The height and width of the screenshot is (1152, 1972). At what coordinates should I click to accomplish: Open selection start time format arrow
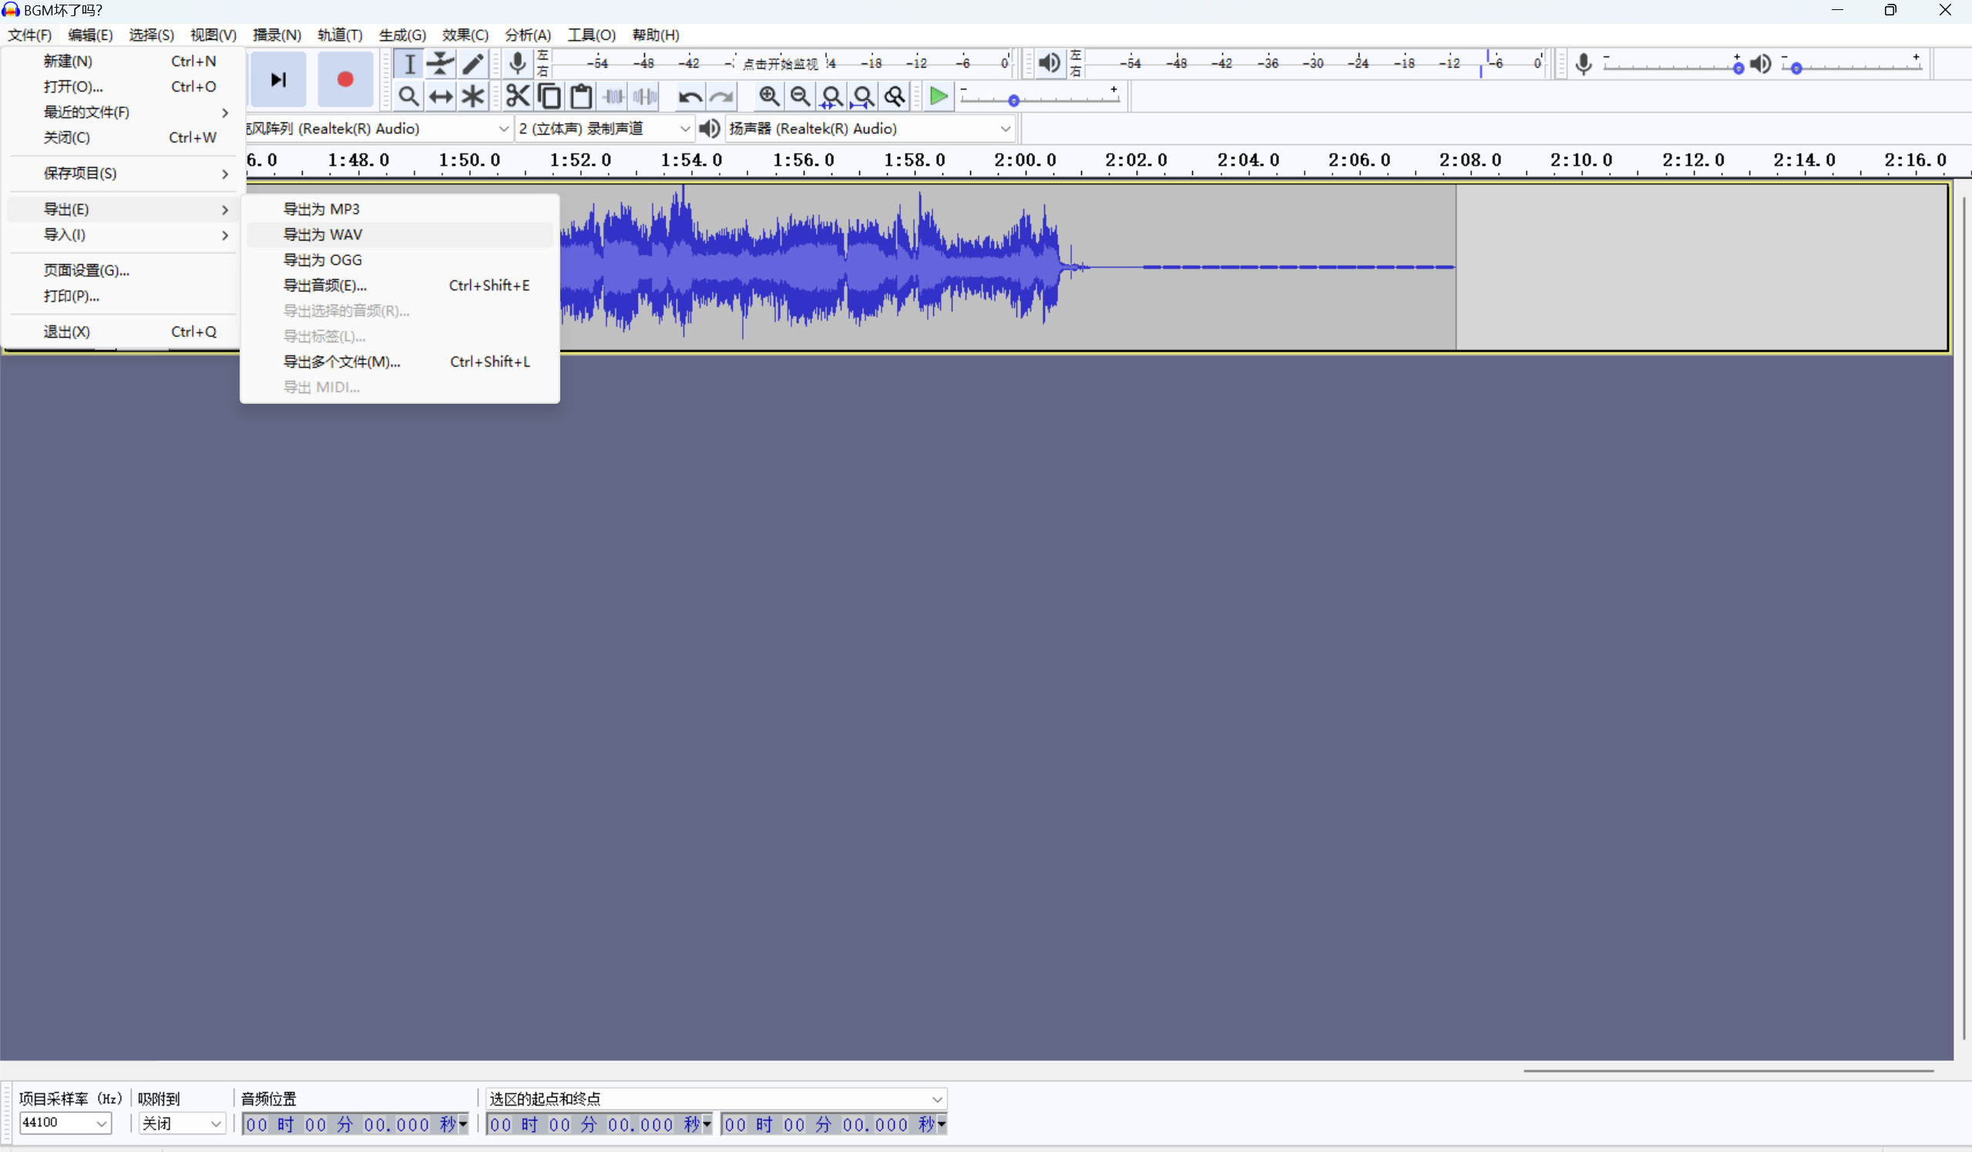pyautogui.click(x=707, y=1124)
